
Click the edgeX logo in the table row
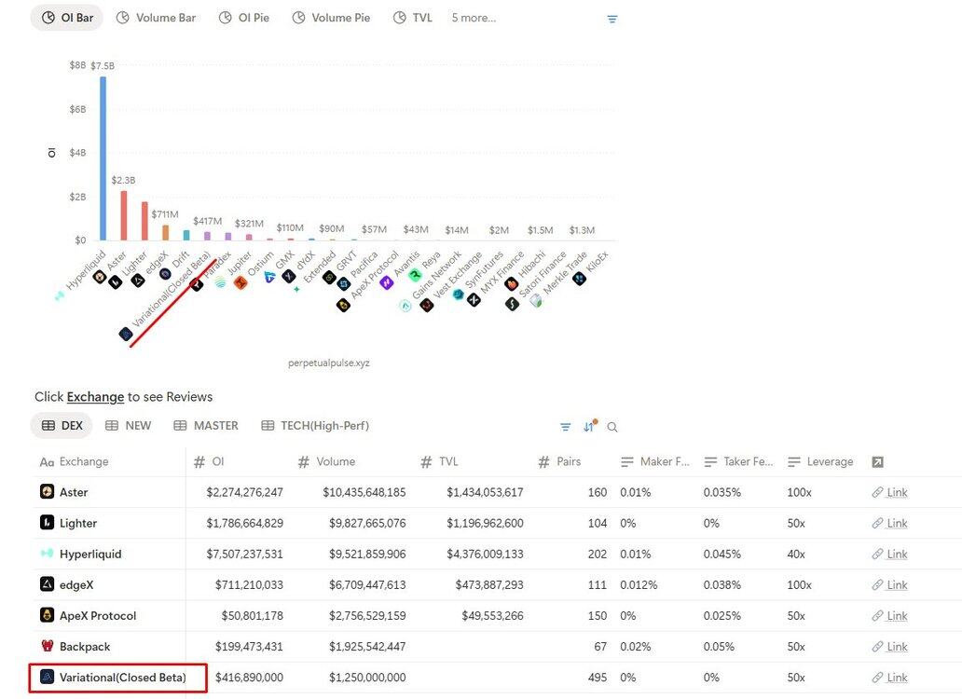pyautogui.click(x=47, y=584)
